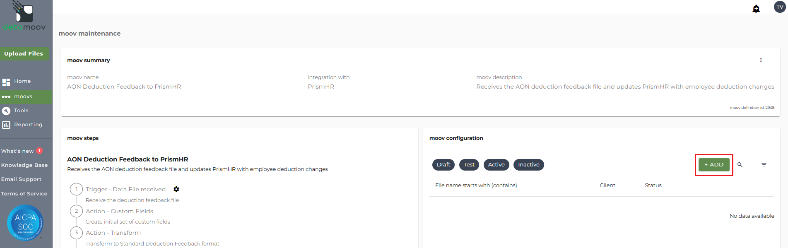788x248 pixels.
Task: Go to Home in the sidebar
Action: click(22, 81)
